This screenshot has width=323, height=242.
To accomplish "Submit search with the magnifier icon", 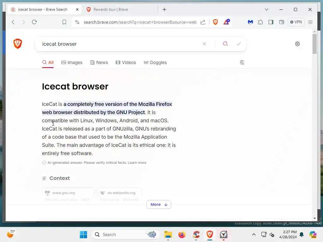I will coord(226,43).
